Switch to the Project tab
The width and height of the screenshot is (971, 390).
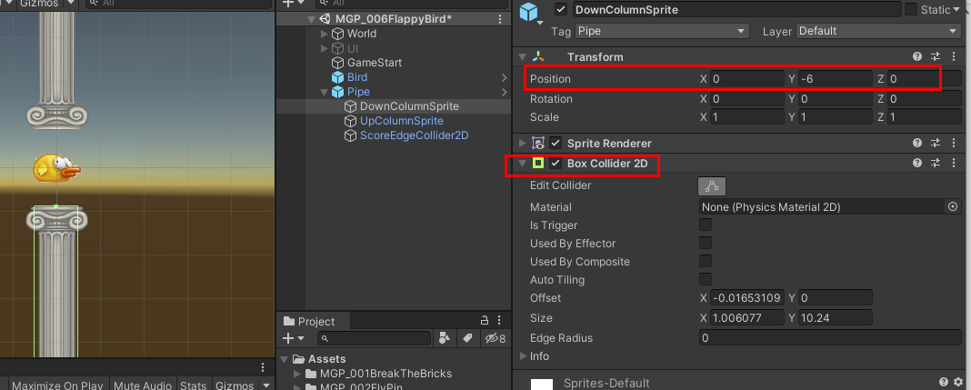click(315, 321)
